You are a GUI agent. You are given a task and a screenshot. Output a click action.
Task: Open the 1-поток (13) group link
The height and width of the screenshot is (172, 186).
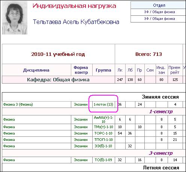(x=103, y=105)
